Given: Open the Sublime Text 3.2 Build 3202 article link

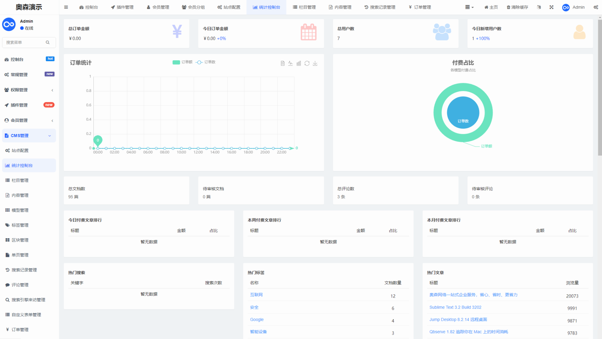Looking at the screenshot, I should point(455,307).
